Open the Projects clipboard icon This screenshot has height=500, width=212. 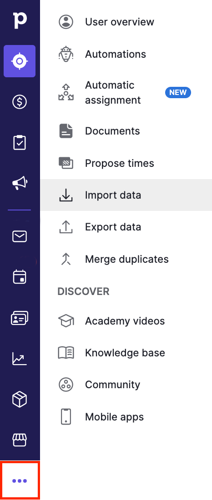(20, 143)
